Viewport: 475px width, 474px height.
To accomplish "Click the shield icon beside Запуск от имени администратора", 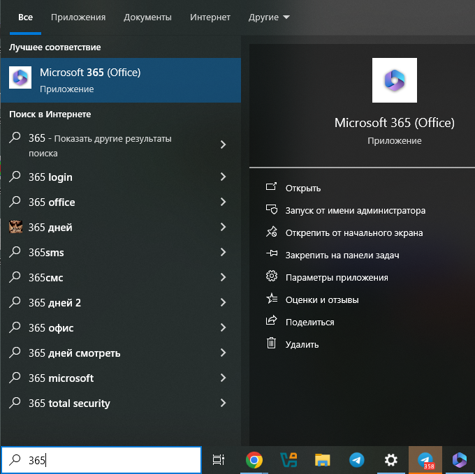I will pos(272,209).
